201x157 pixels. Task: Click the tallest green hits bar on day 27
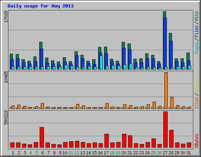[x=164, y=15]
